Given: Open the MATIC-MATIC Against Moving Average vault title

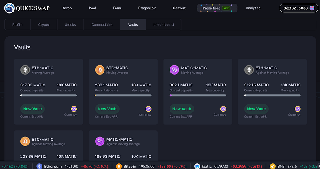Looking at the screenshot, I should (x=119, y=140).
